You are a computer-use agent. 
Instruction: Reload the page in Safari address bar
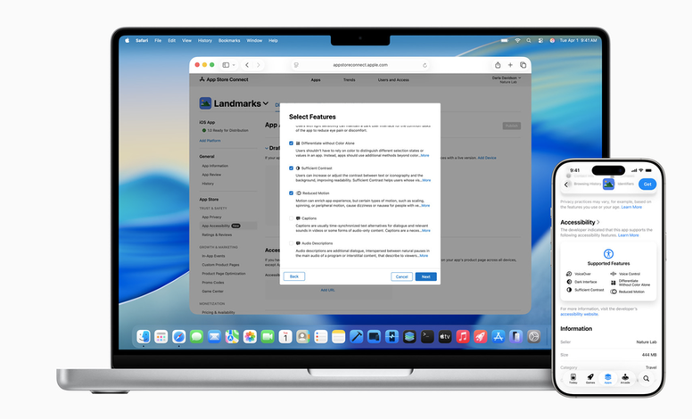click(424, 65)
